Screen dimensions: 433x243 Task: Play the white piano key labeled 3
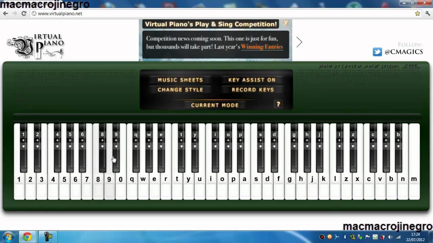(x=42, y=186)
